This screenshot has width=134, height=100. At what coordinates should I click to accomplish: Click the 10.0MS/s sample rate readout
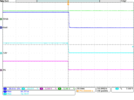point(102,89)
